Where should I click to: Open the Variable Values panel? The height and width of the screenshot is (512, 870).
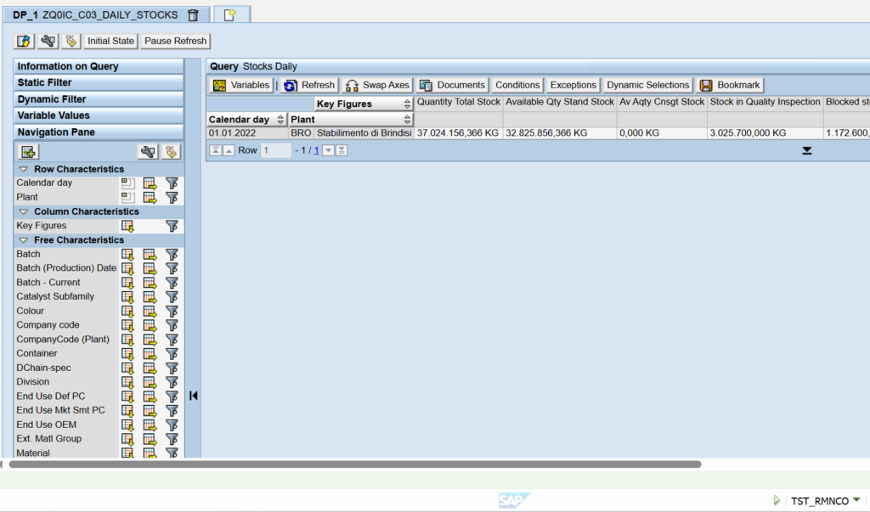[x=98, y=115]
